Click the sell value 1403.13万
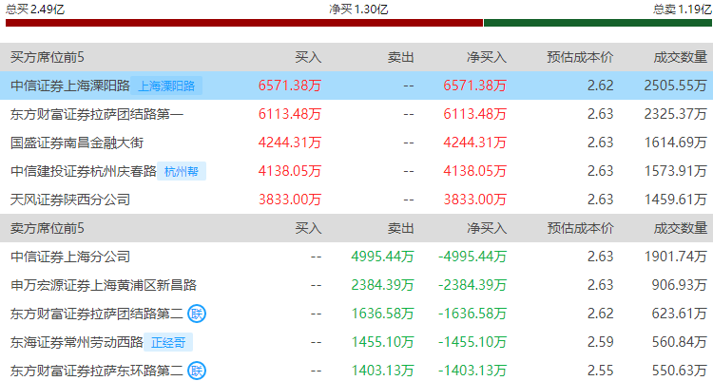 tap(382, 371)
